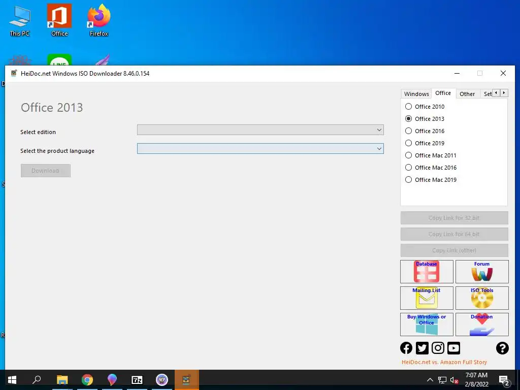Minimize the ISO Downloader window
520x390 pixels.
[457, 73]
